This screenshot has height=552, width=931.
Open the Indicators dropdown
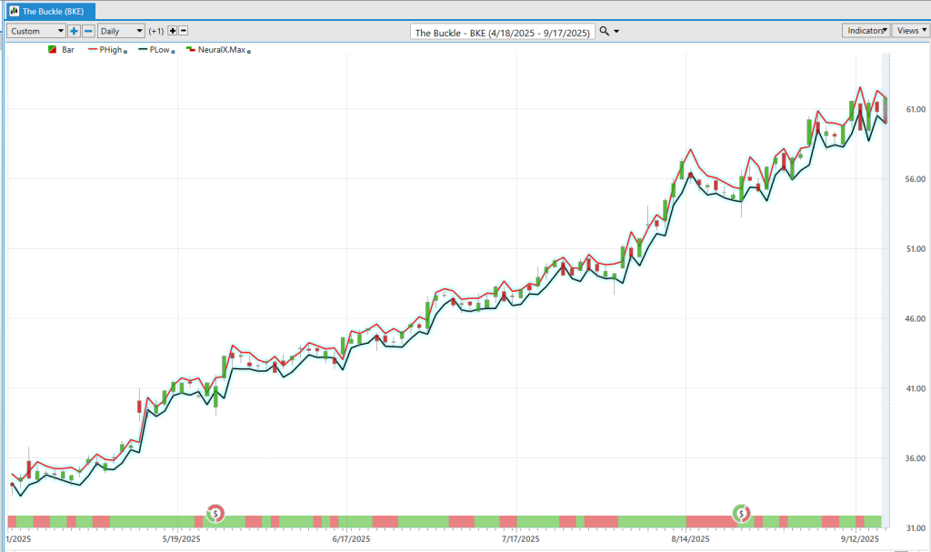click(866, 30)
